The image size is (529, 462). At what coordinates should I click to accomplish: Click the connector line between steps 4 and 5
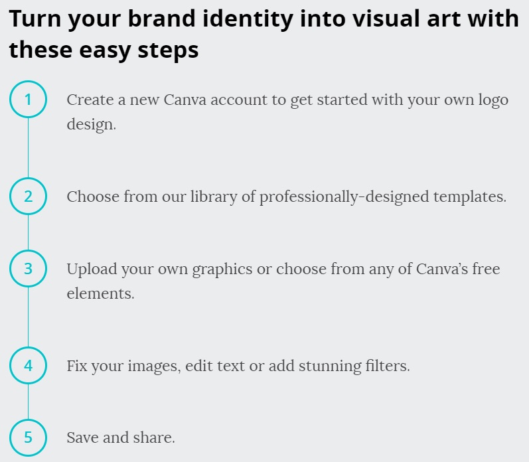point(28,402)
